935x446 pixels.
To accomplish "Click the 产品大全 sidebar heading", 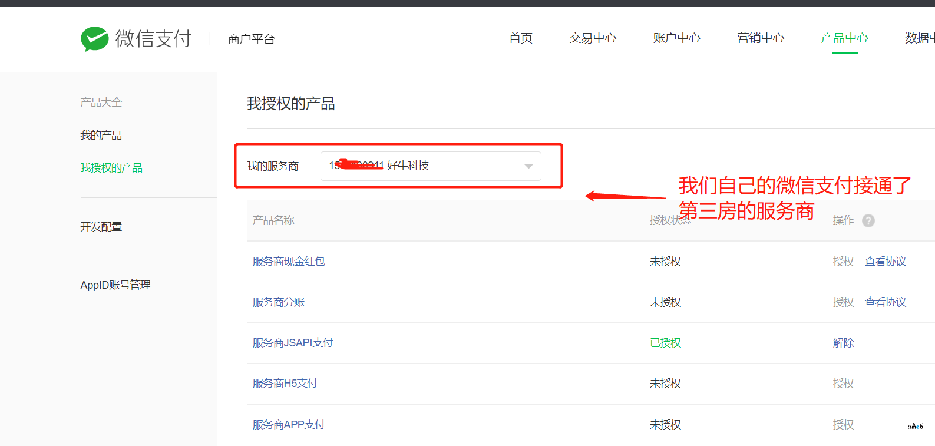I will (x=101, y=103).
